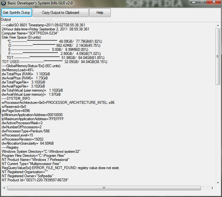Click the RegQueryValueEx() error line

(x=61, y=168)
